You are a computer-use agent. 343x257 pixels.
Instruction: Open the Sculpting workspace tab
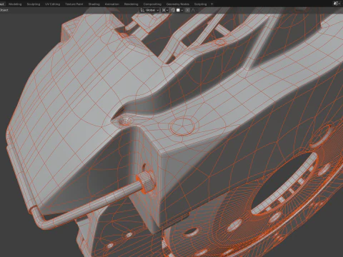[34, 4]
